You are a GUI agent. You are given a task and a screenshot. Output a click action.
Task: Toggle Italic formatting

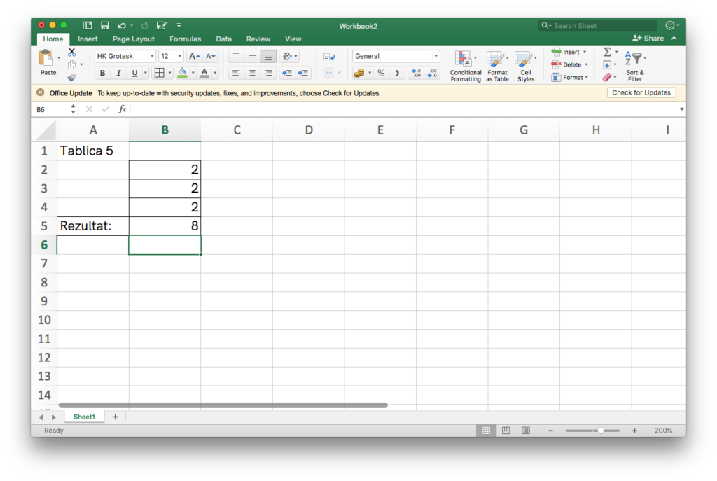118,73
